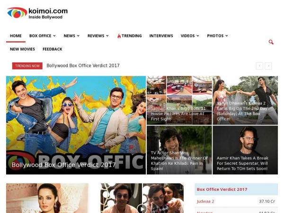The image size is (284, 213).
Task: Open Salman Khan's Bigg Boss 11 article
Action: pos(179,100)
